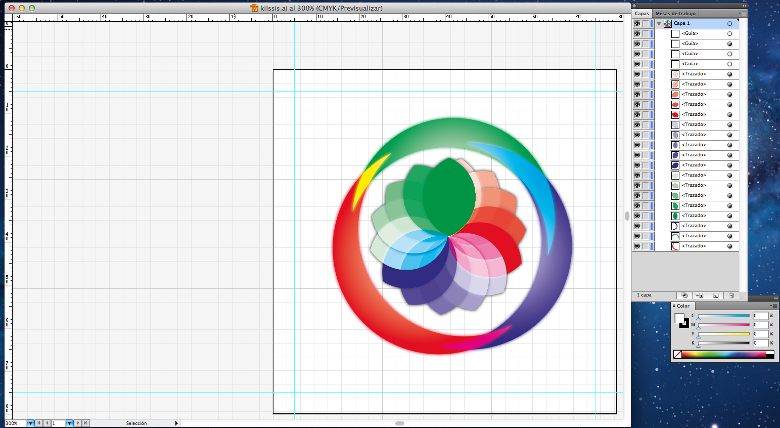Click the white swatch at spectrum bar end
The width and height of the screenshot is (780, 428).
pos(770,353)
